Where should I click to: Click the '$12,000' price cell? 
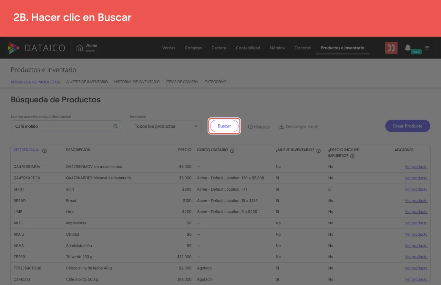[x=184, y=257]
